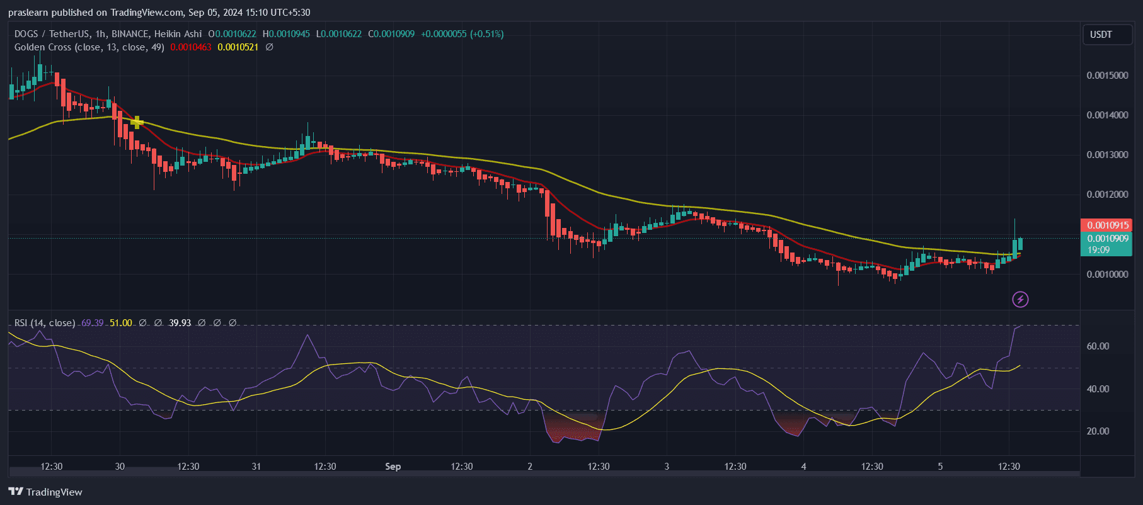Click the red Golden Cross value 0.0010463
This screenshot has height=505, width=1143.
pyautogui.click(x=191, y=47)
